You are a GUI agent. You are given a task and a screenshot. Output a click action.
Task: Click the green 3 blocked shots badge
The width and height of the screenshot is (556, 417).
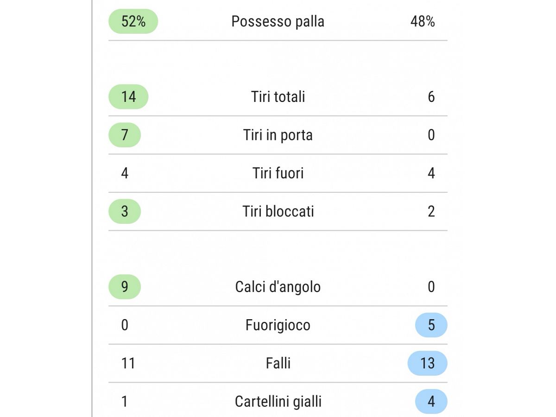[125, 211]
